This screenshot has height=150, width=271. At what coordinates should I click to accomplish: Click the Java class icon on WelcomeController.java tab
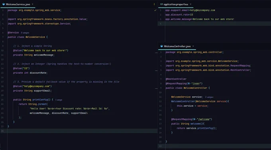161,46
